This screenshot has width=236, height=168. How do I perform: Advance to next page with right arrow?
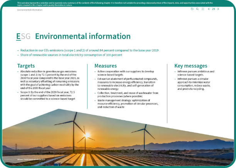218,9
